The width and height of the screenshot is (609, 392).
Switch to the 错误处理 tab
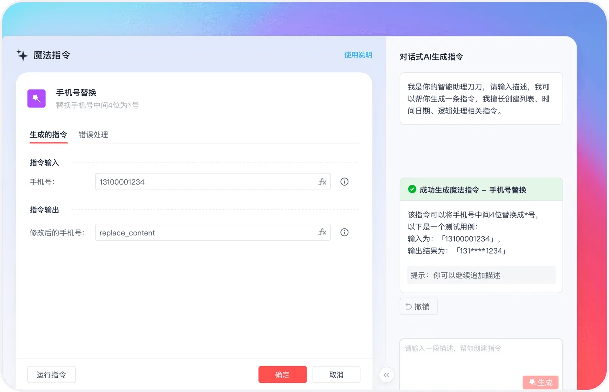(93, 135)
